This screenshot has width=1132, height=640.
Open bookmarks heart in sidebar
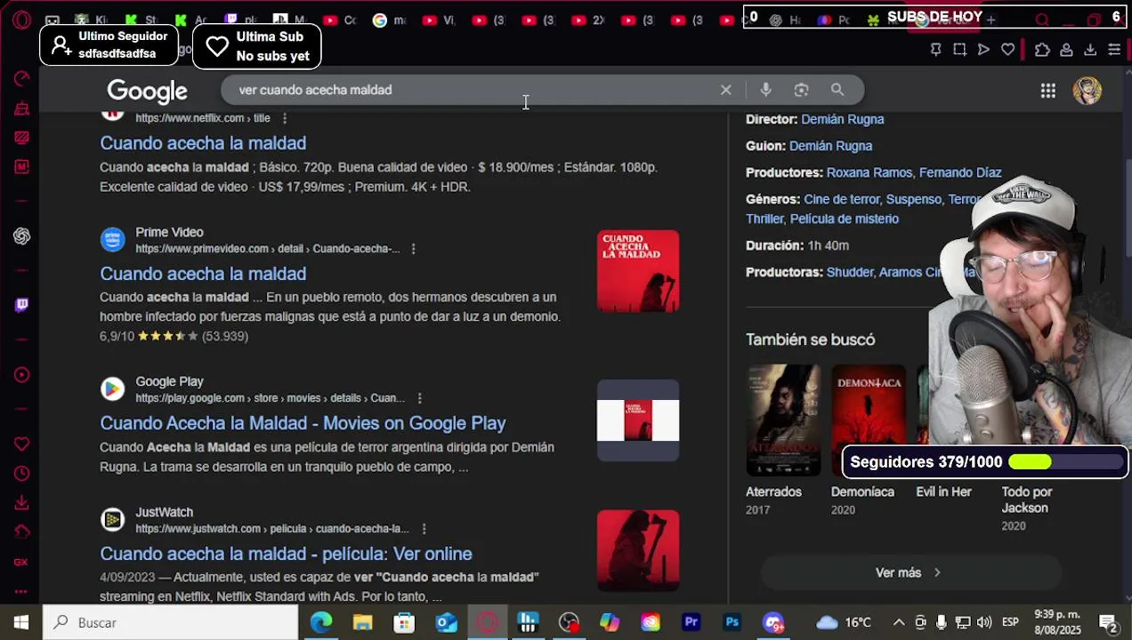(x=21, y=444)
